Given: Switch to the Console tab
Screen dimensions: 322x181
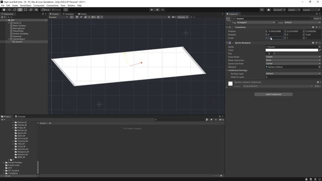Looking at the screenshot, I should tap(20, 116).
